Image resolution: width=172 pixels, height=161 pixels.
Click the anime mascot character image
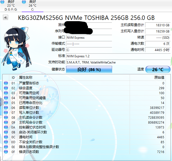pos(17,48)
